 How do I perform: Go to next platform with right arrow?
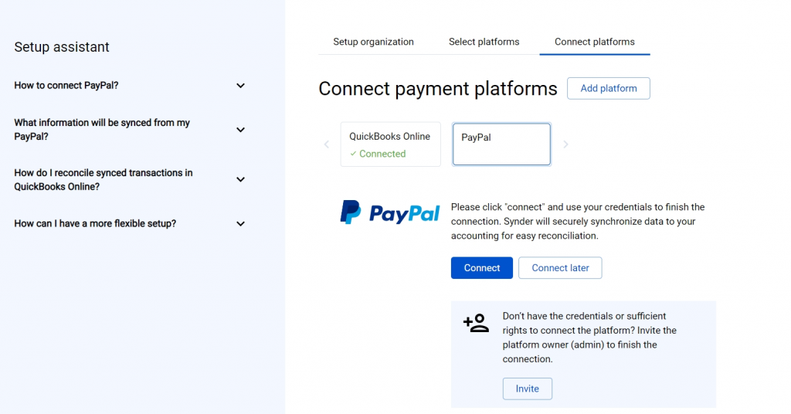click(565, 144)
